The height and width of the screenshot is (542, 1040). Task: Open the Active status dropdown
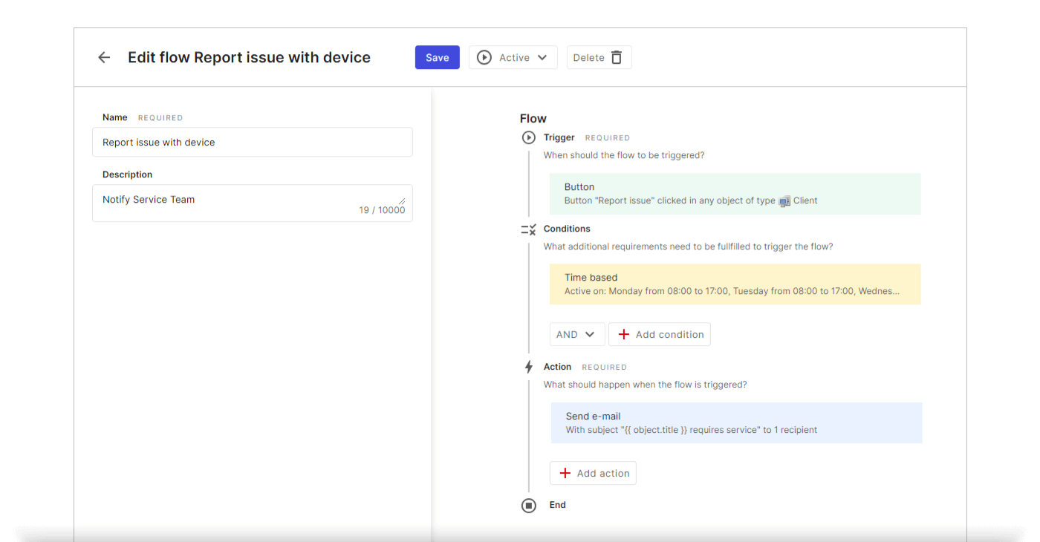(513, 58)
